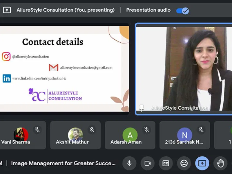Click the alurestyleconsultation@gmail.com address

pos(86,68)
